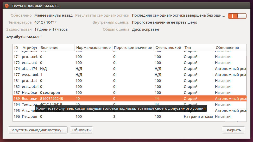This screenshot has width=253, height=142.
Task: Click the attributes table vertical scrollbar
Action: (x=246, y=78)
